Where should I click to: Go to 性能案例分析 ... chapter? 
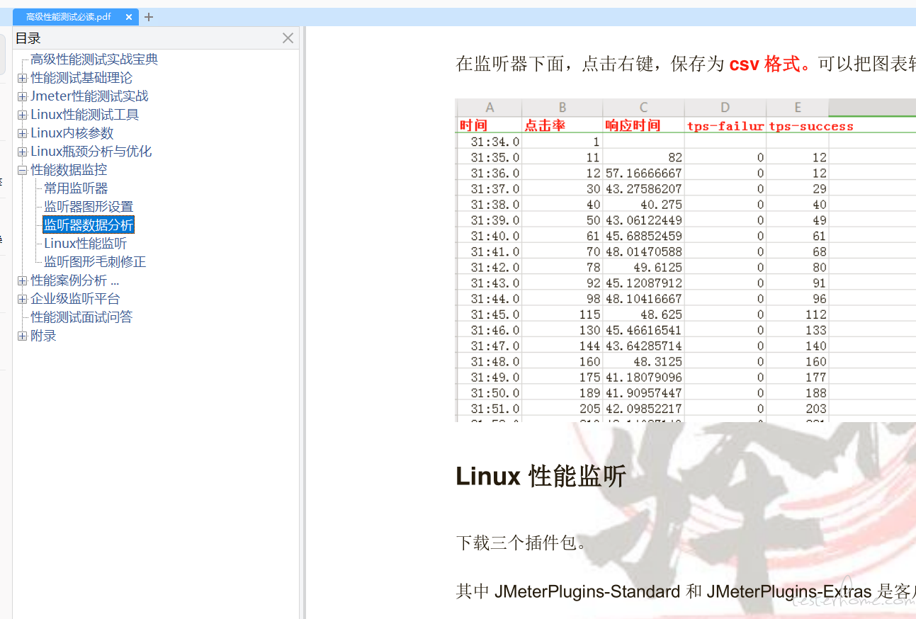(74, 280)
